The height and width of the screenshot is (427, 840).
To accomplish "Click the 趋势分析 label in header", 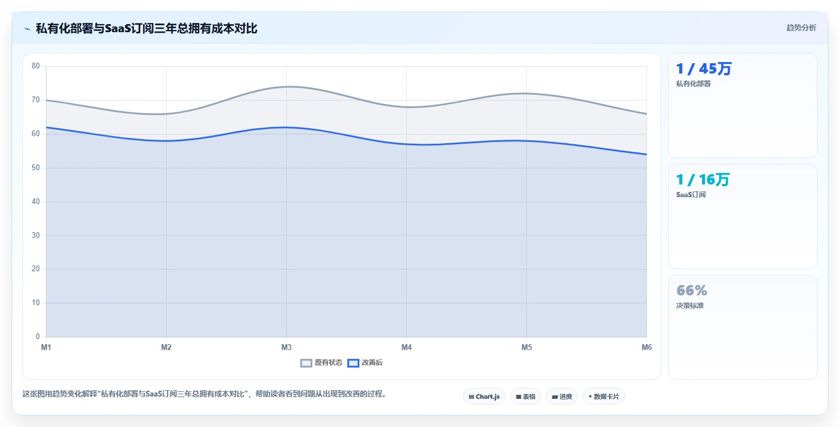I will [x=801, y=28].
